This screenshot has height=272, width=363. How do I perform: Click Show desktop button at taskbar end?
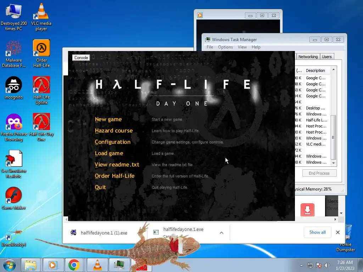pyautogui.click(x=361, y=265)
